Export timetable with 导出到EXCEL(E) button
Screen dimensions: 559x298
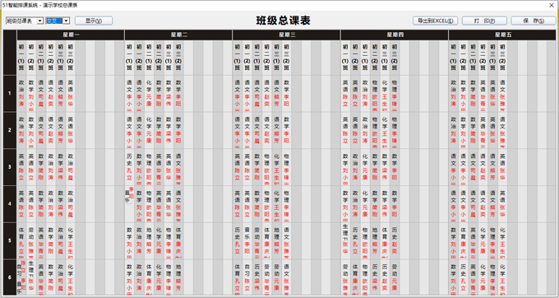[435, 21]
